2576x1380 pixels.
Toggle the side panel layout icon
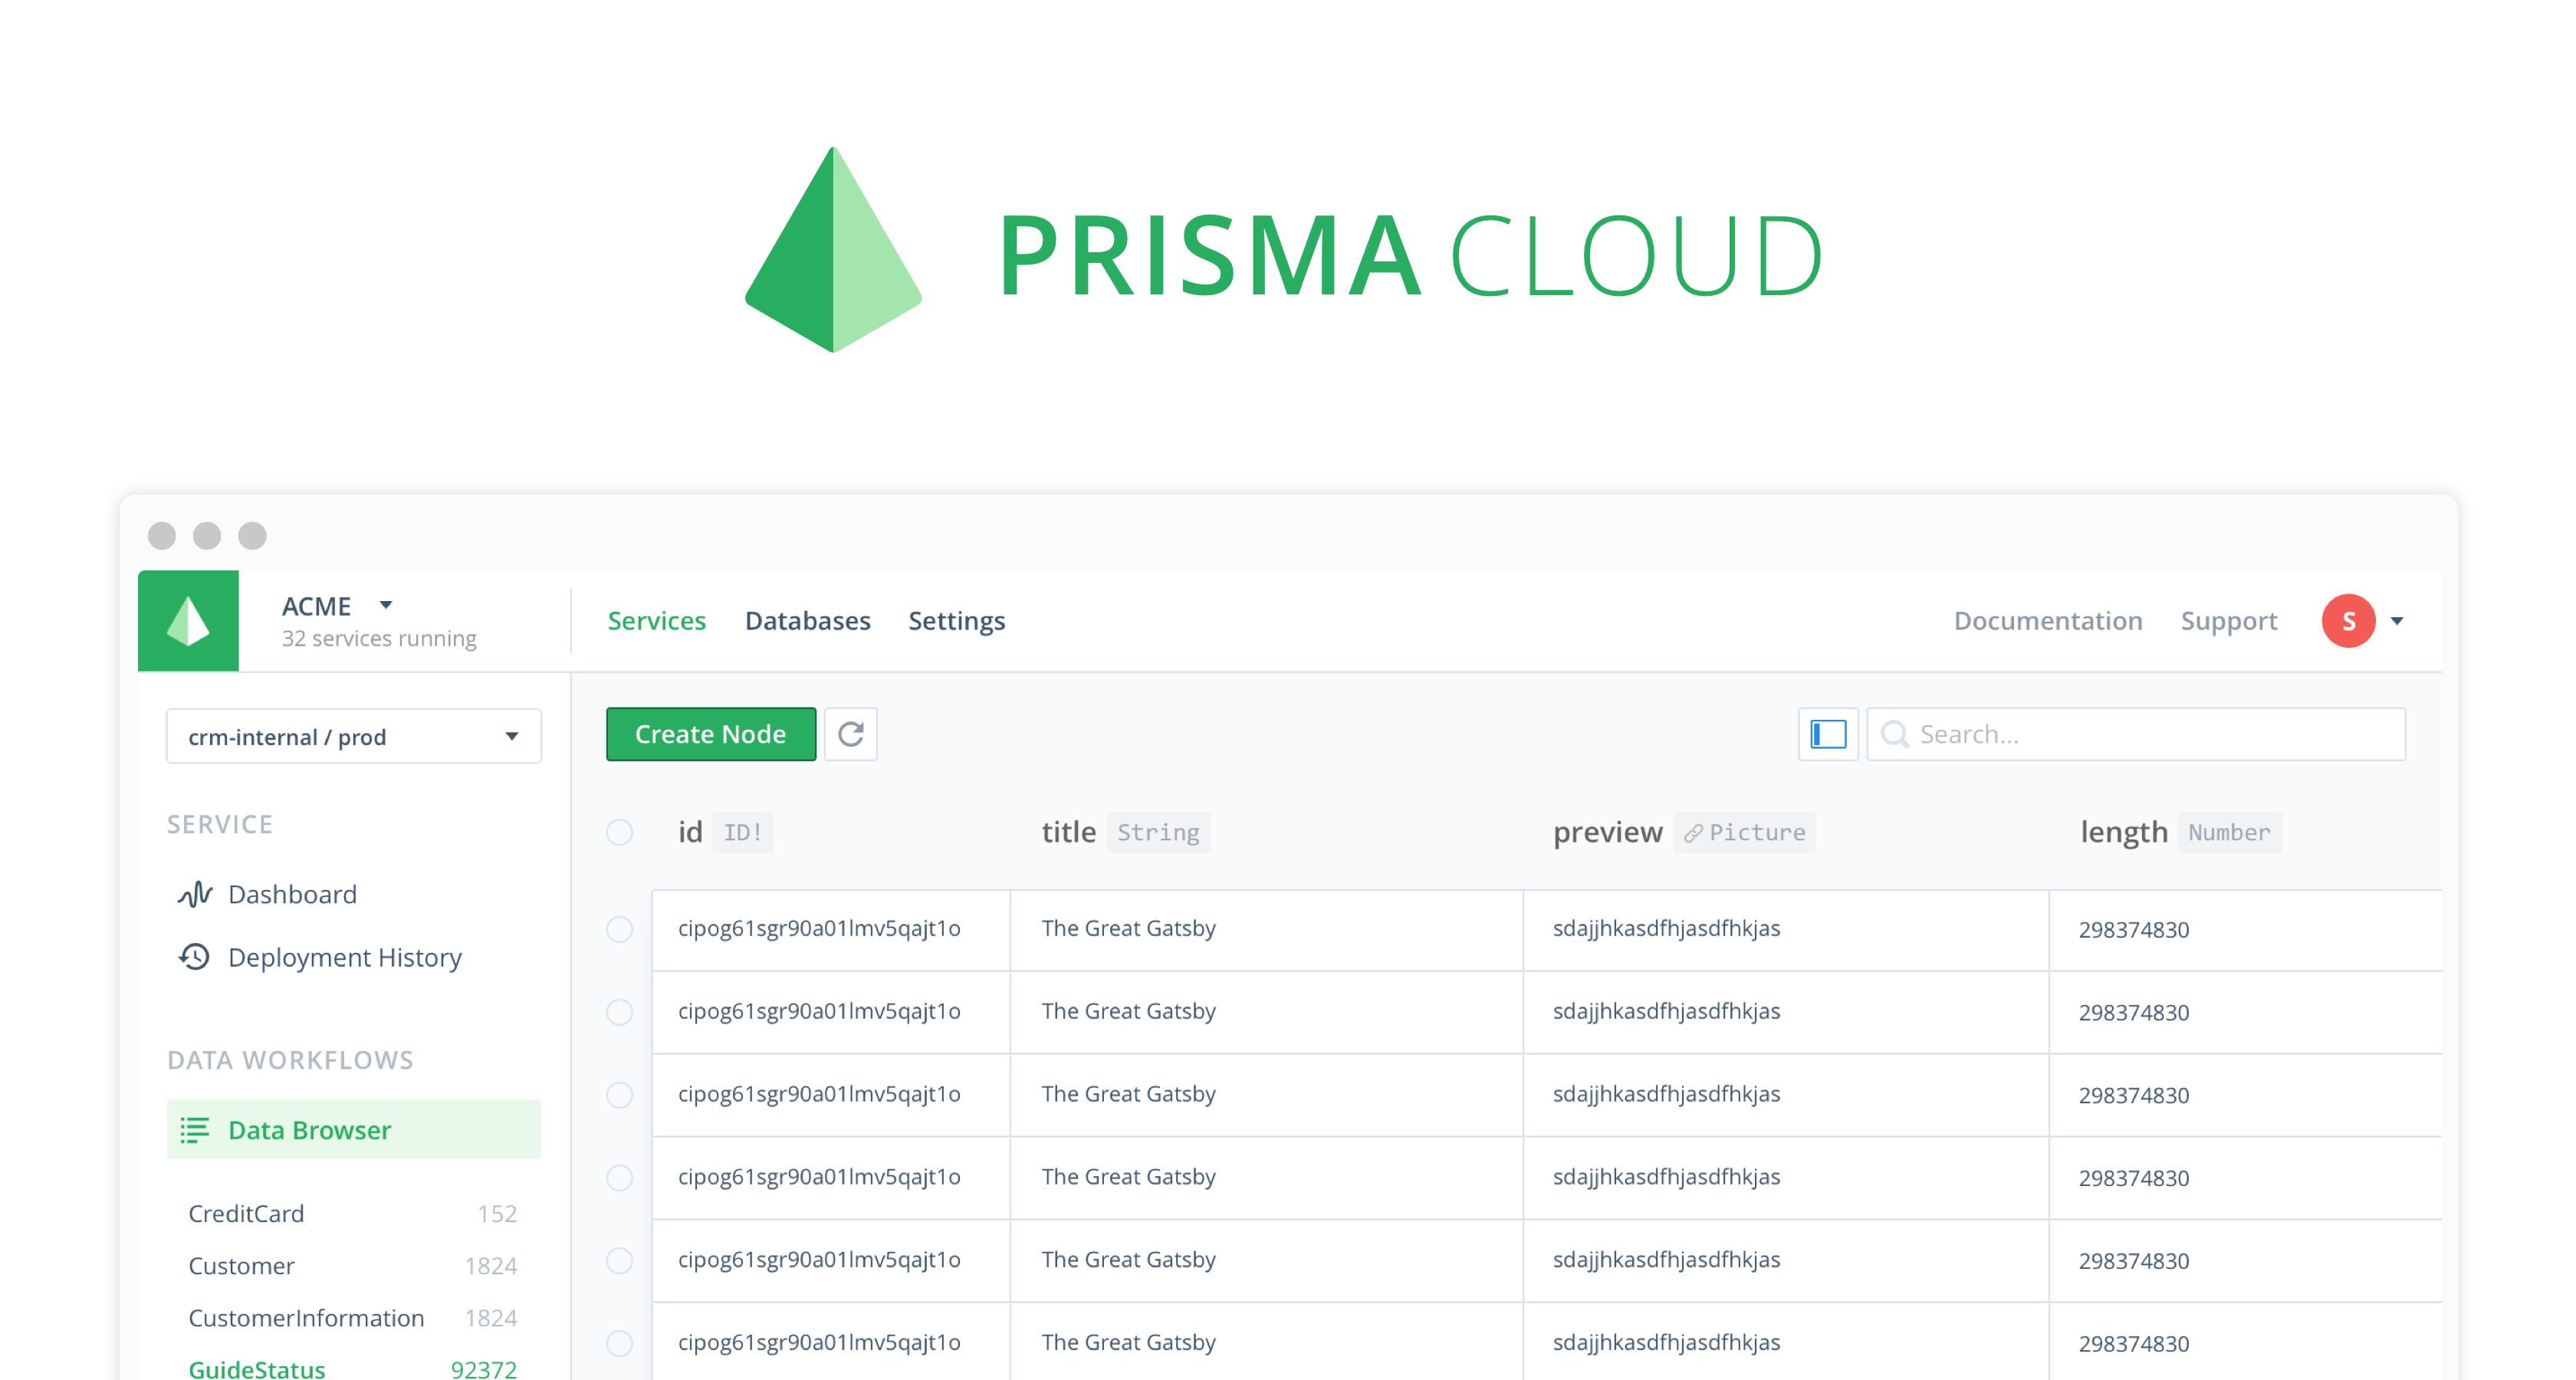click(x=1828, y=734)
